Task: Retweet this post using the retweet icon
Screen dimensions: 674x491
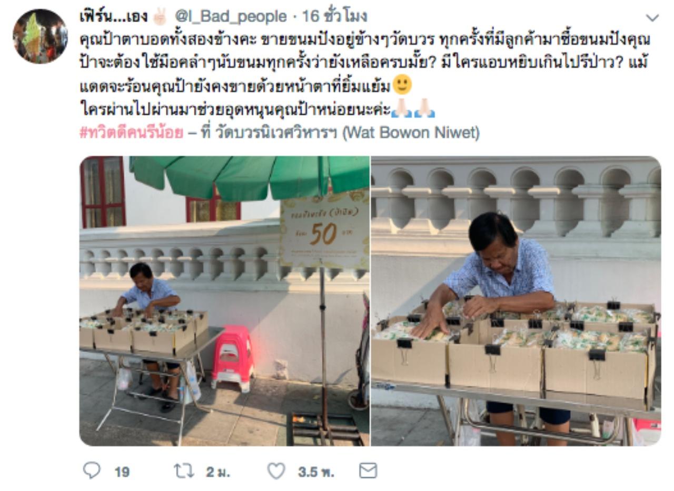Action: [x=184, y=471]
